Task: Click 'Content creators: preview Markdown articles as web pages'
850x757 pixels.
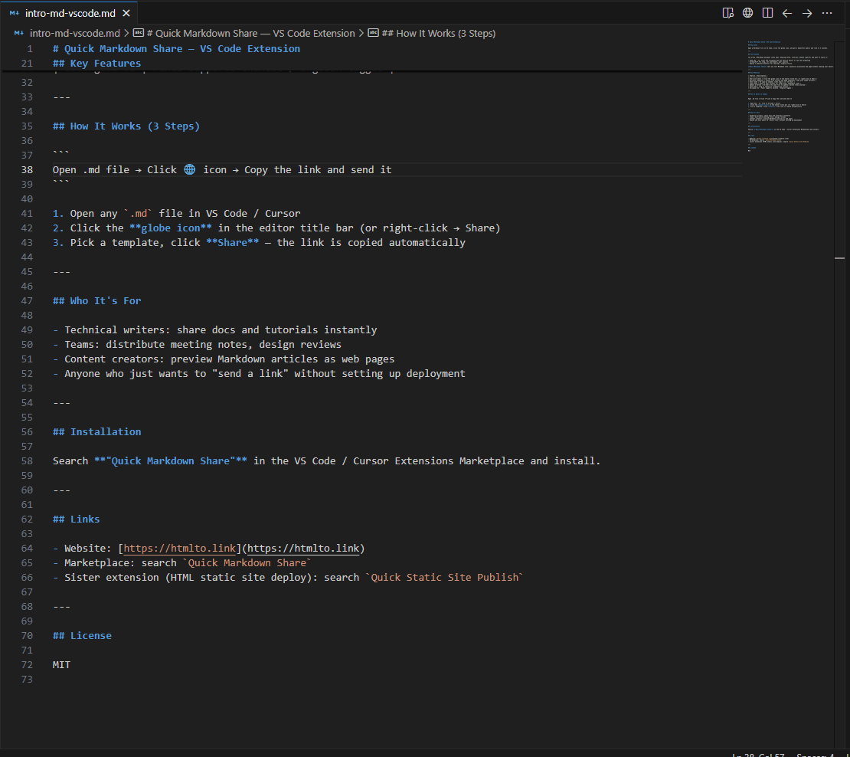Action: 229,359
